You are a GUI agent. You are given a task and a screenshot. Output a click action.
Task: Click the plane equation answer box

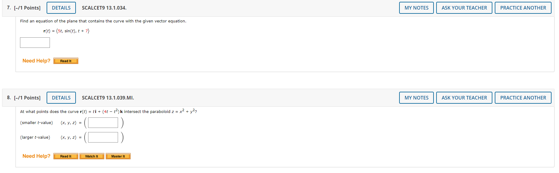tap(35, 42)
